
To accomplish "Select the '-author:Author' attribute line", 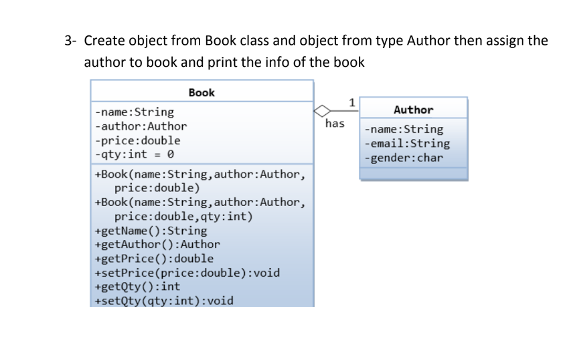I will click(x=141, y=126).
